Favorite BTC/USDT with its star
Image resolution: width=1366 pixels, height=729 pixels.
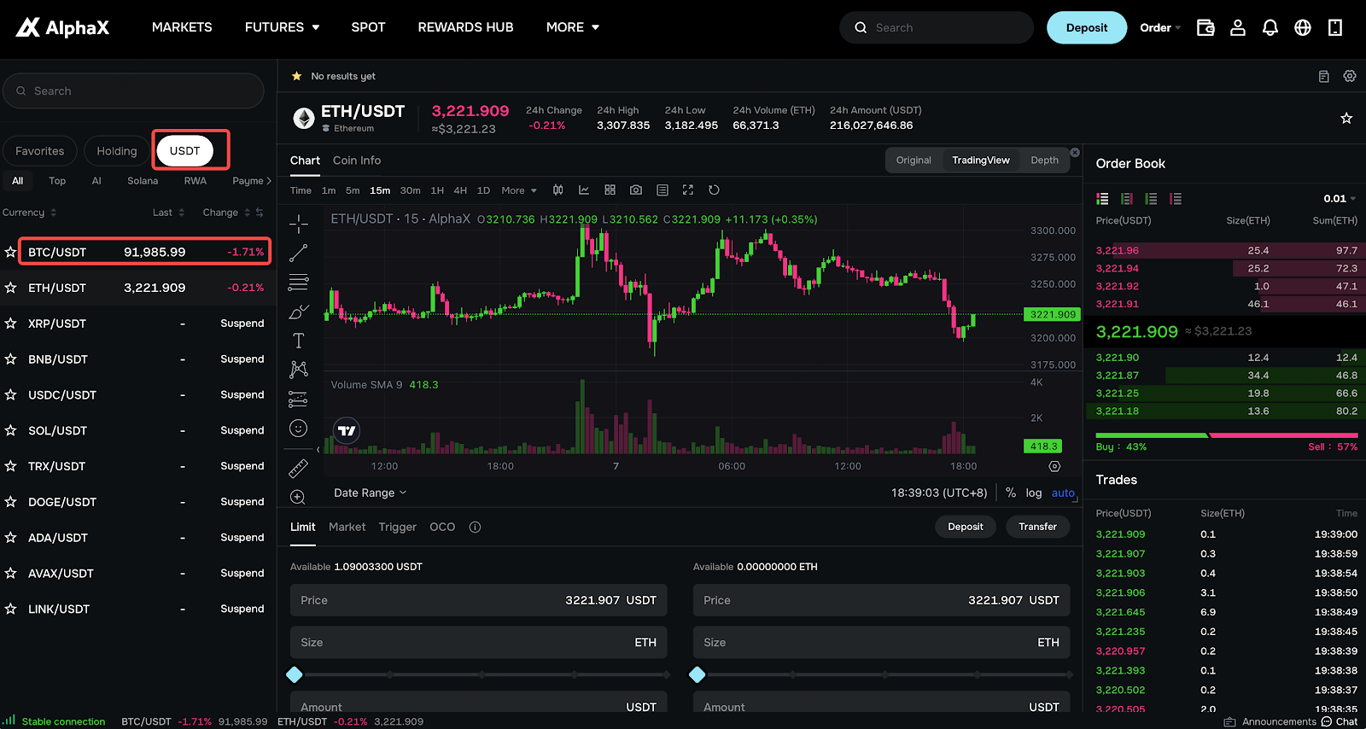click(x=10, y=252)
